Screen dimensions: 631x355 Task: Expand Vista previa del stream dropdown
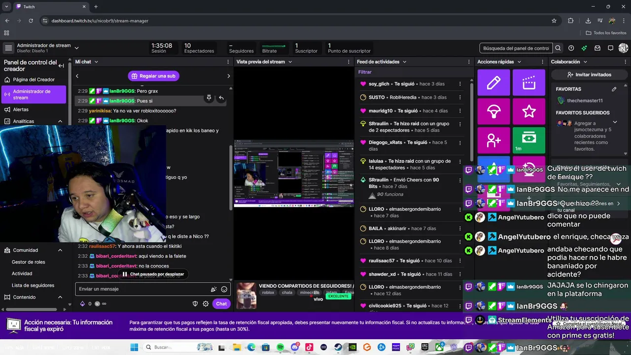(290, 62)
